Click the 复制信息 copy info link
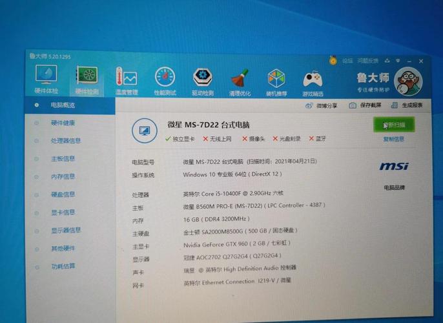The width and height of the screenshot is (443, 323). pyautogui.click(x=393, y=140)
